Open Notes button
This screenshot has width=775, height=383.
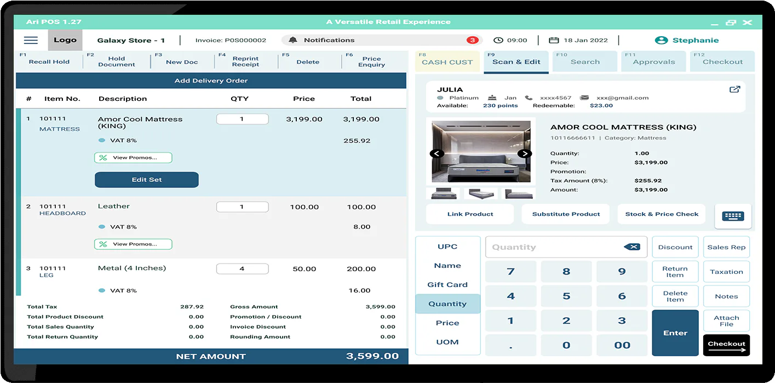pos(726,296)
